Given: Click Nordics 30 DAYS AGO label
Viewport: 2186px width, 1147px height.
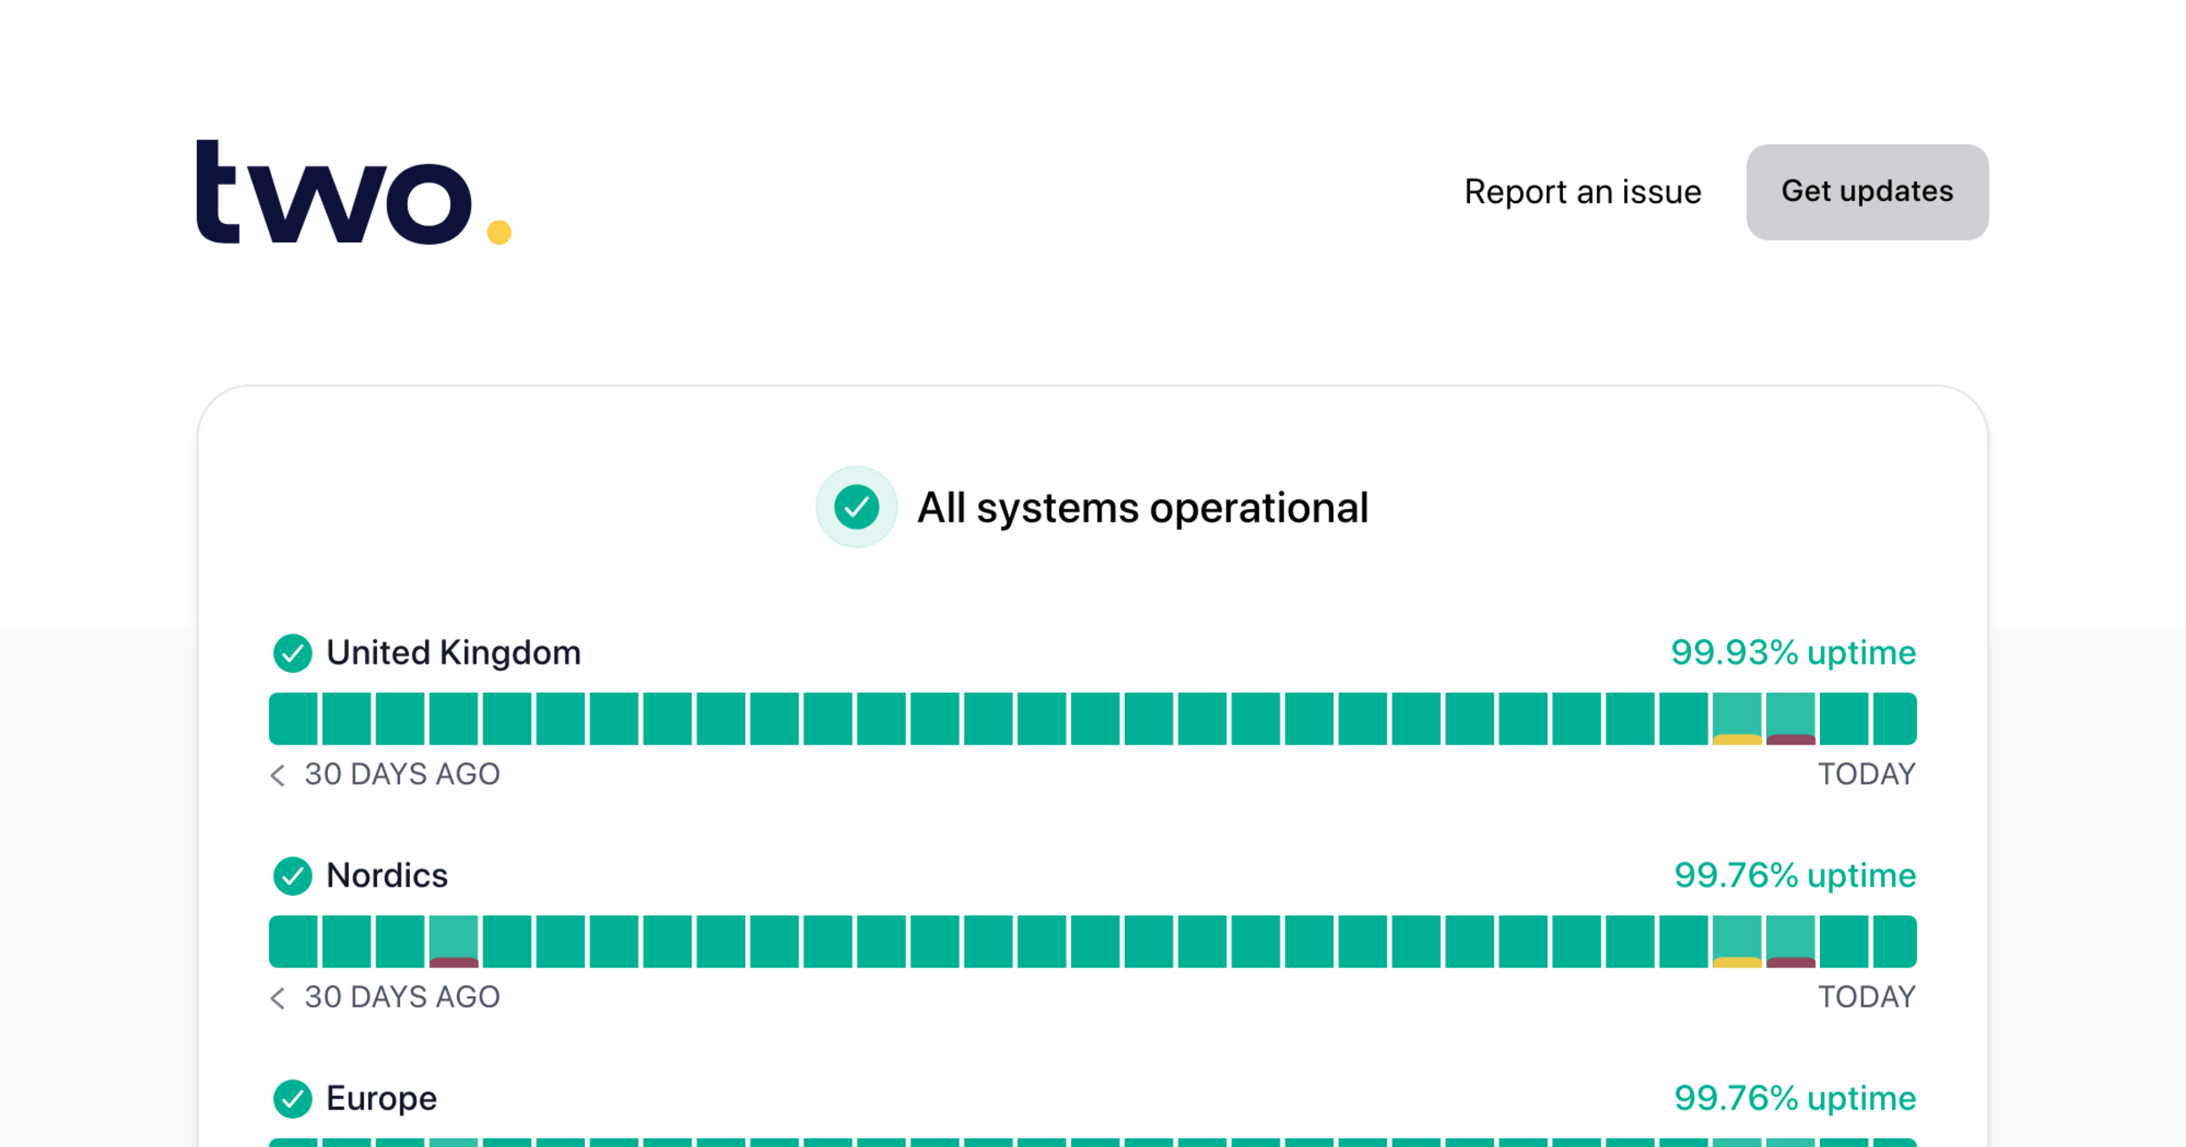Looking at the screenshot, I should [402, 998].
